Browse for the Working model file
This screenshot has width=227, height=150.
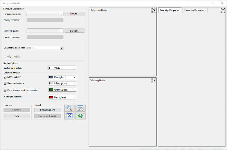74,30
